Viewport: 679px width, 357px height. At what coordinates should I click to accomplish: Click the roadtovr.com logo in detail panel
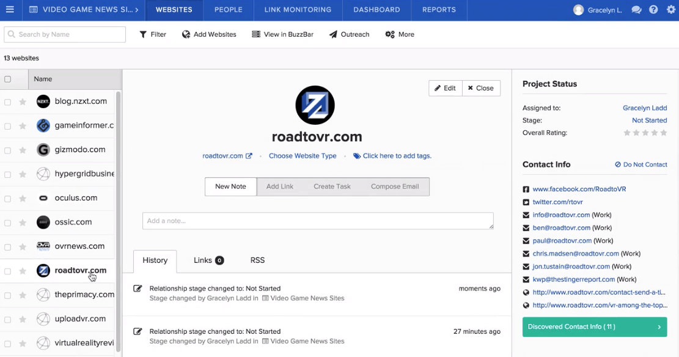pos(315,105)
